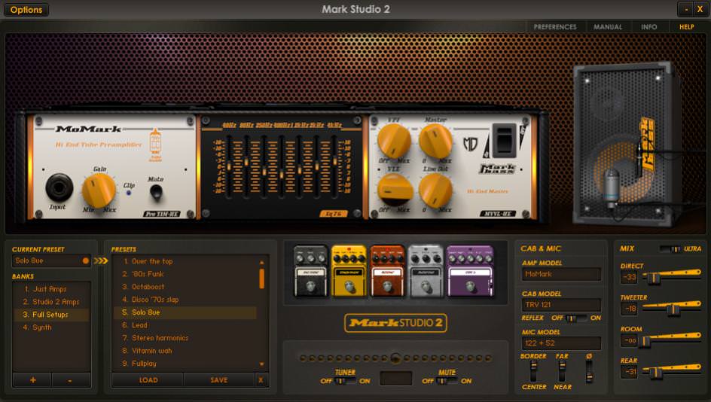The width and height of the screenshot is (711, 402).
Task: Toggle the REFLEX off/on switch
Action: coord(576,318)
